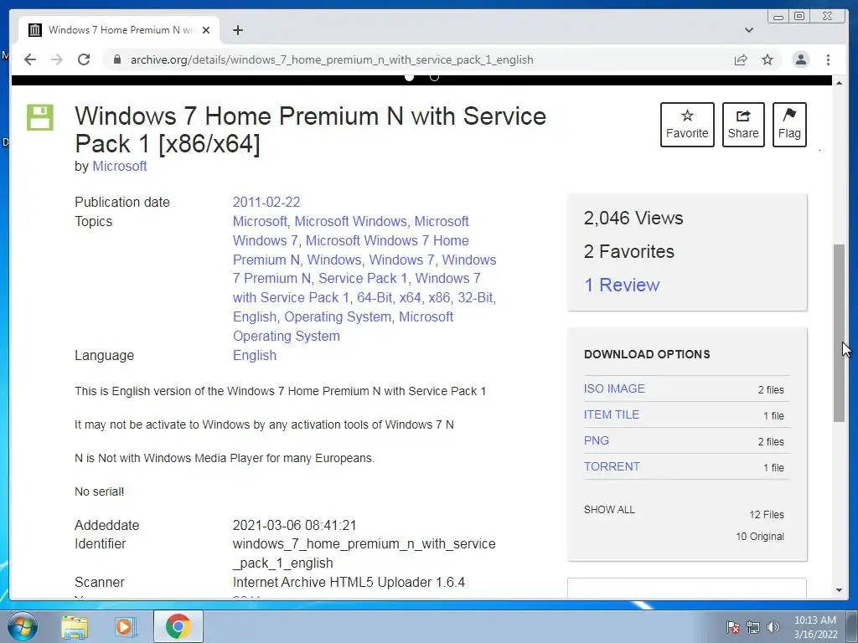Click the Internet Archive HTML5 Uploader 1.6.4 text
The image size is (858, 643).
click(349, 583)
